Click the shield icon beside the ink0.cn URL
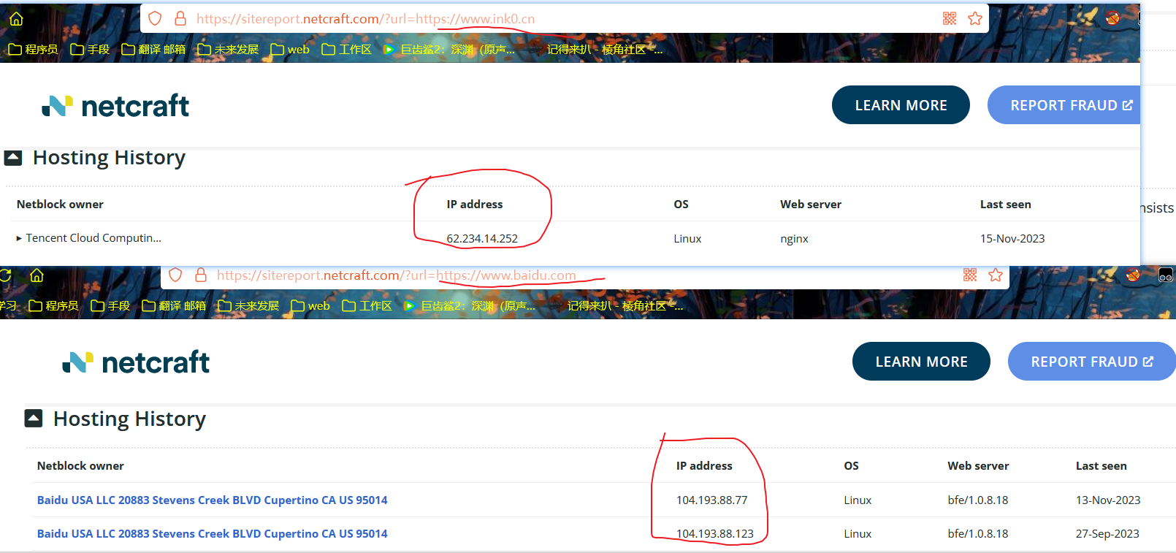Image resolution: width=1176 pixels, height=553 pixels. (x=155, y=18)
